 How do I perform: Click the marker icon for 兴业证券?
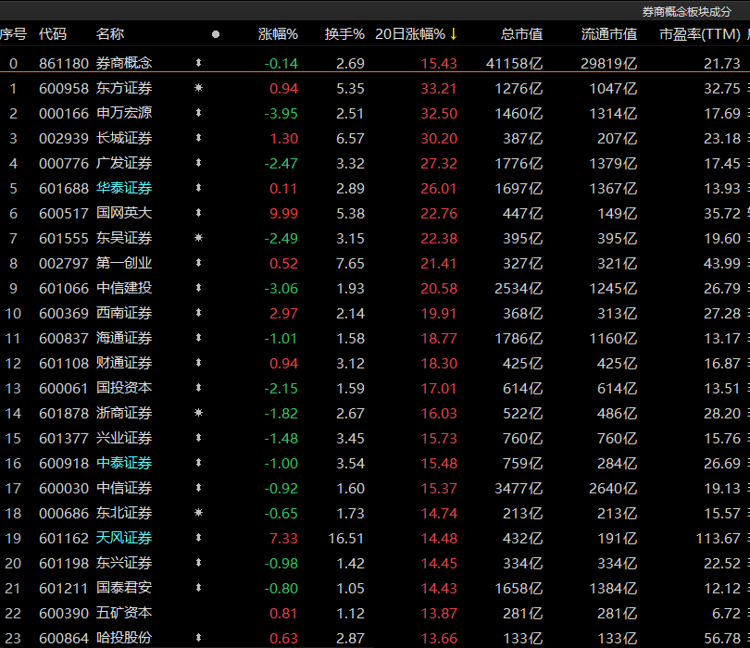[x=198, y=438]
